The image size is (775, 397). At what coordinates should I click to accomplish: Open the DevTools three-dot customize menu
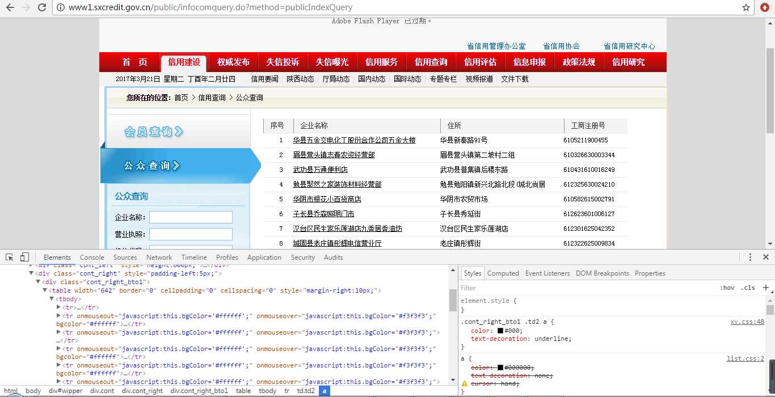(750, 257)
